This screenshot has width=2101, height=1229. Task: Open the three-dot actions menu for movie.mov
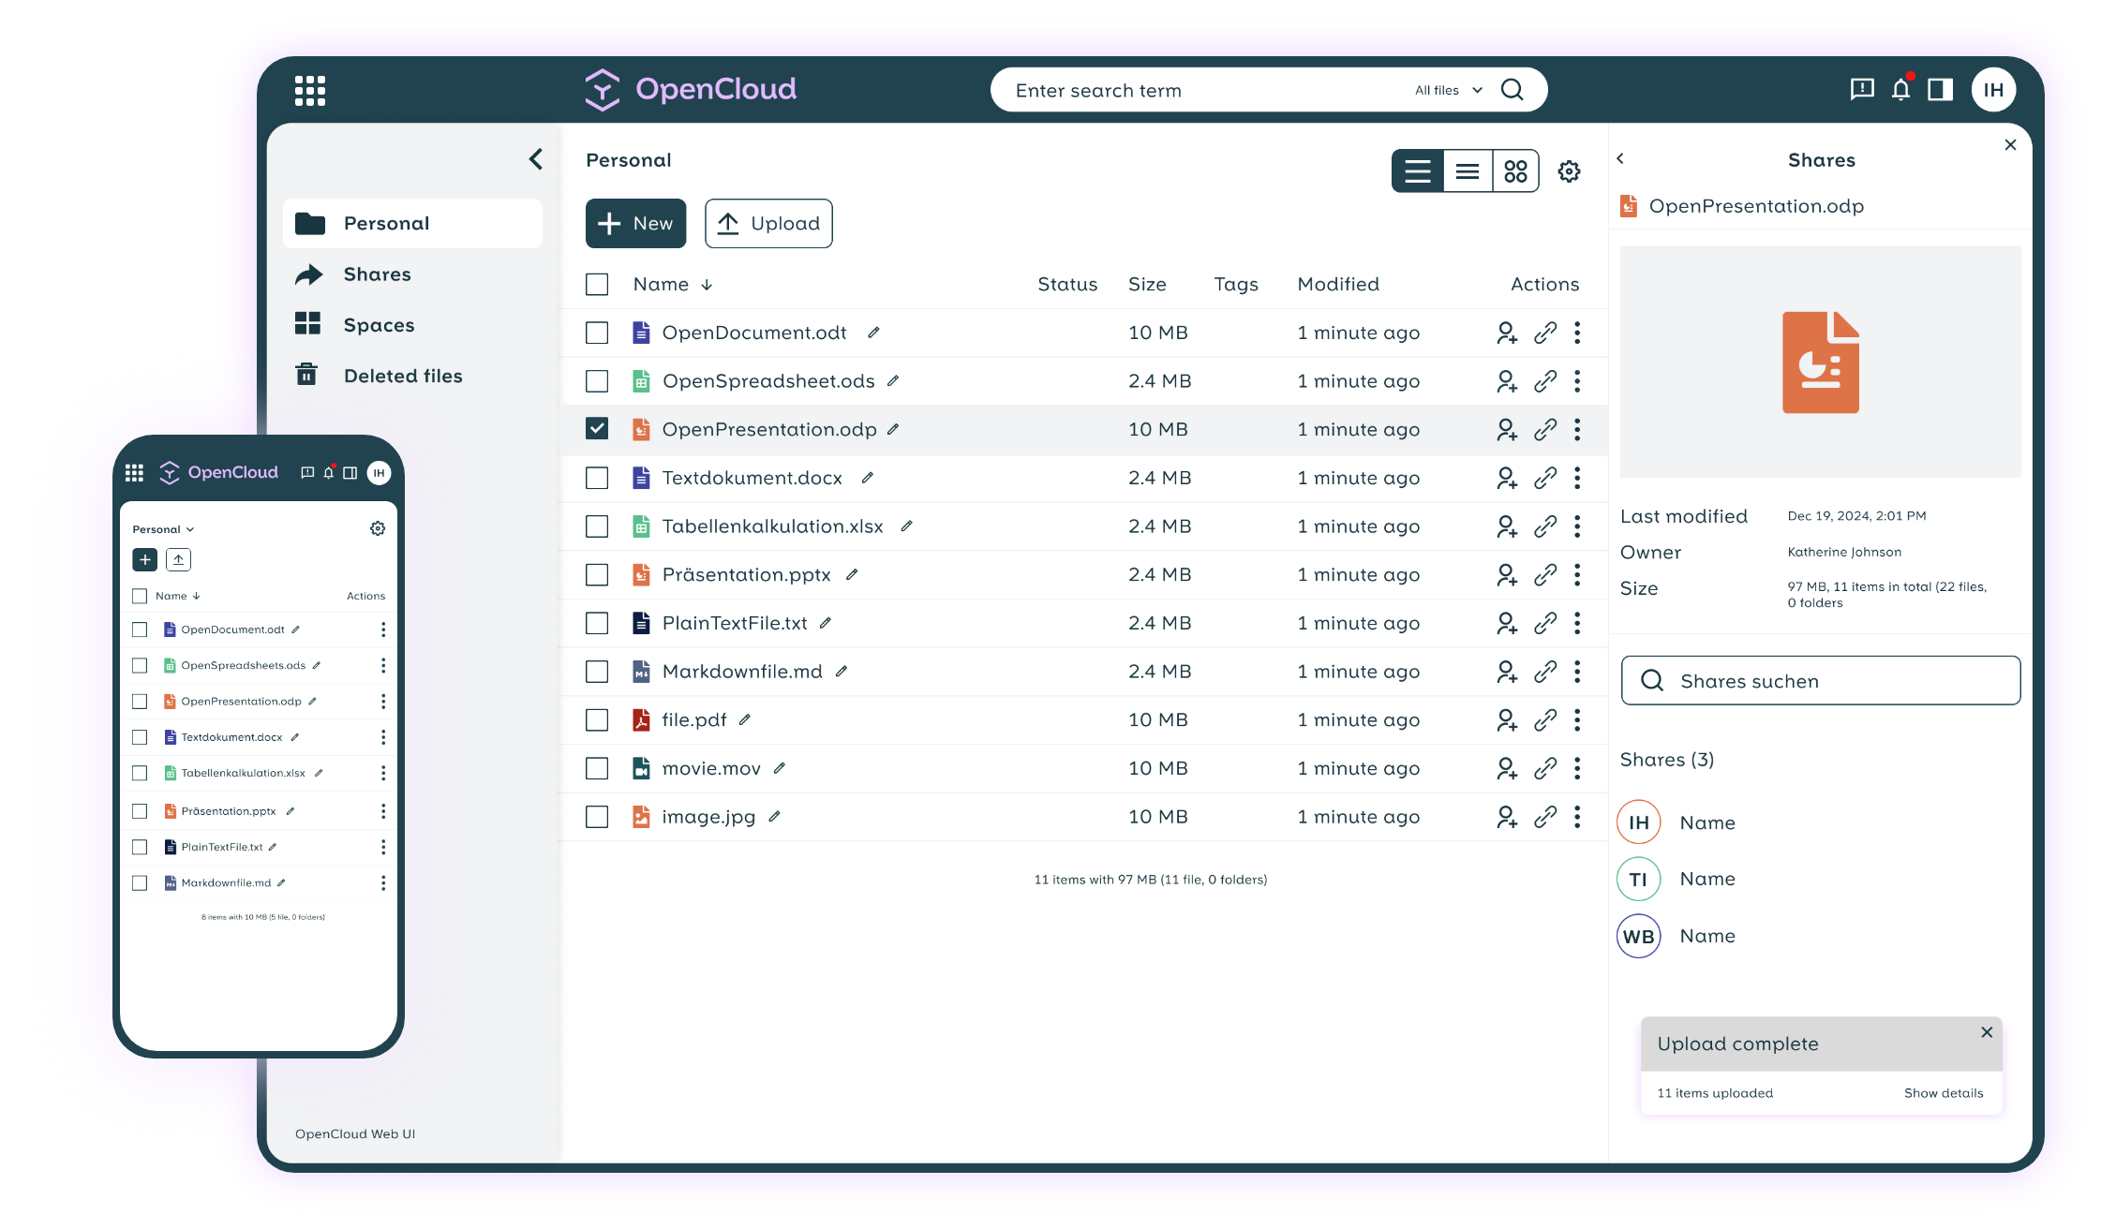(1578, 768)
